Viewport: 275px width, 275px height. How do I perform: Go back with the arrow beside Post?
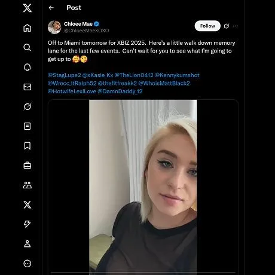pyautogui.click(x=51, y=8)
